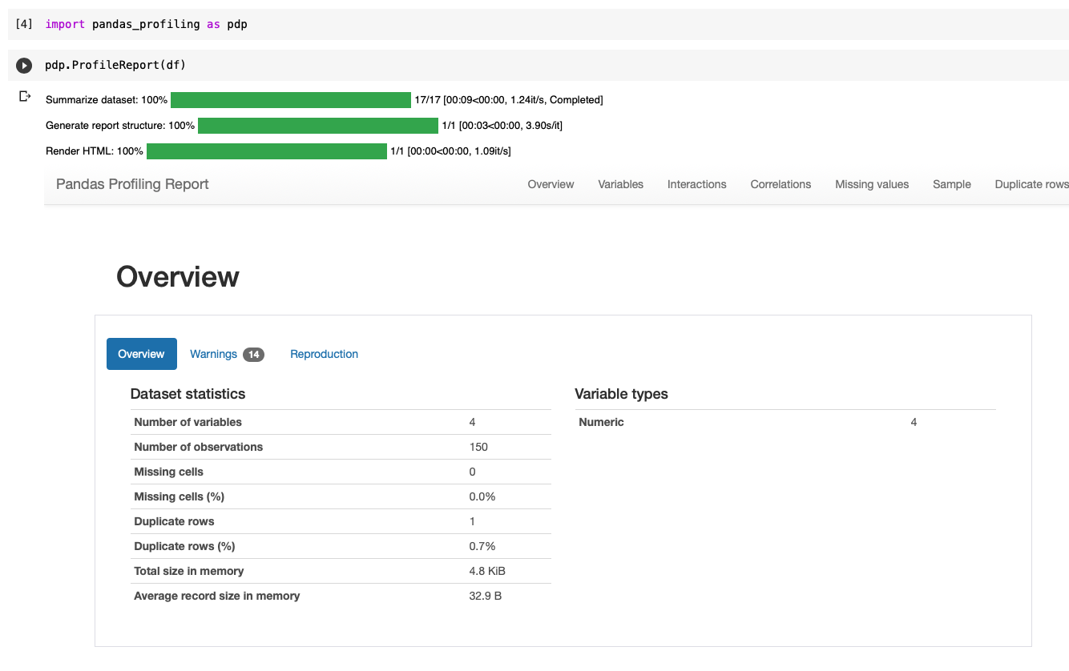Select the Overview tab in the report
Viewport: 1069px width, 671px height.
141,354
